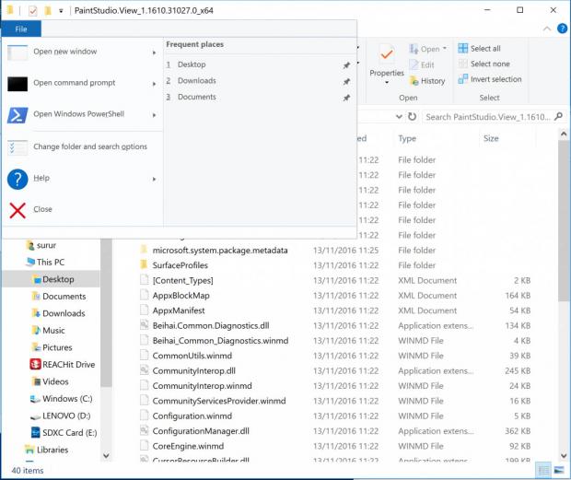Unpin Desktop from Frequent places
Viewport: 571px width, 480px height.
coord(346,65)
